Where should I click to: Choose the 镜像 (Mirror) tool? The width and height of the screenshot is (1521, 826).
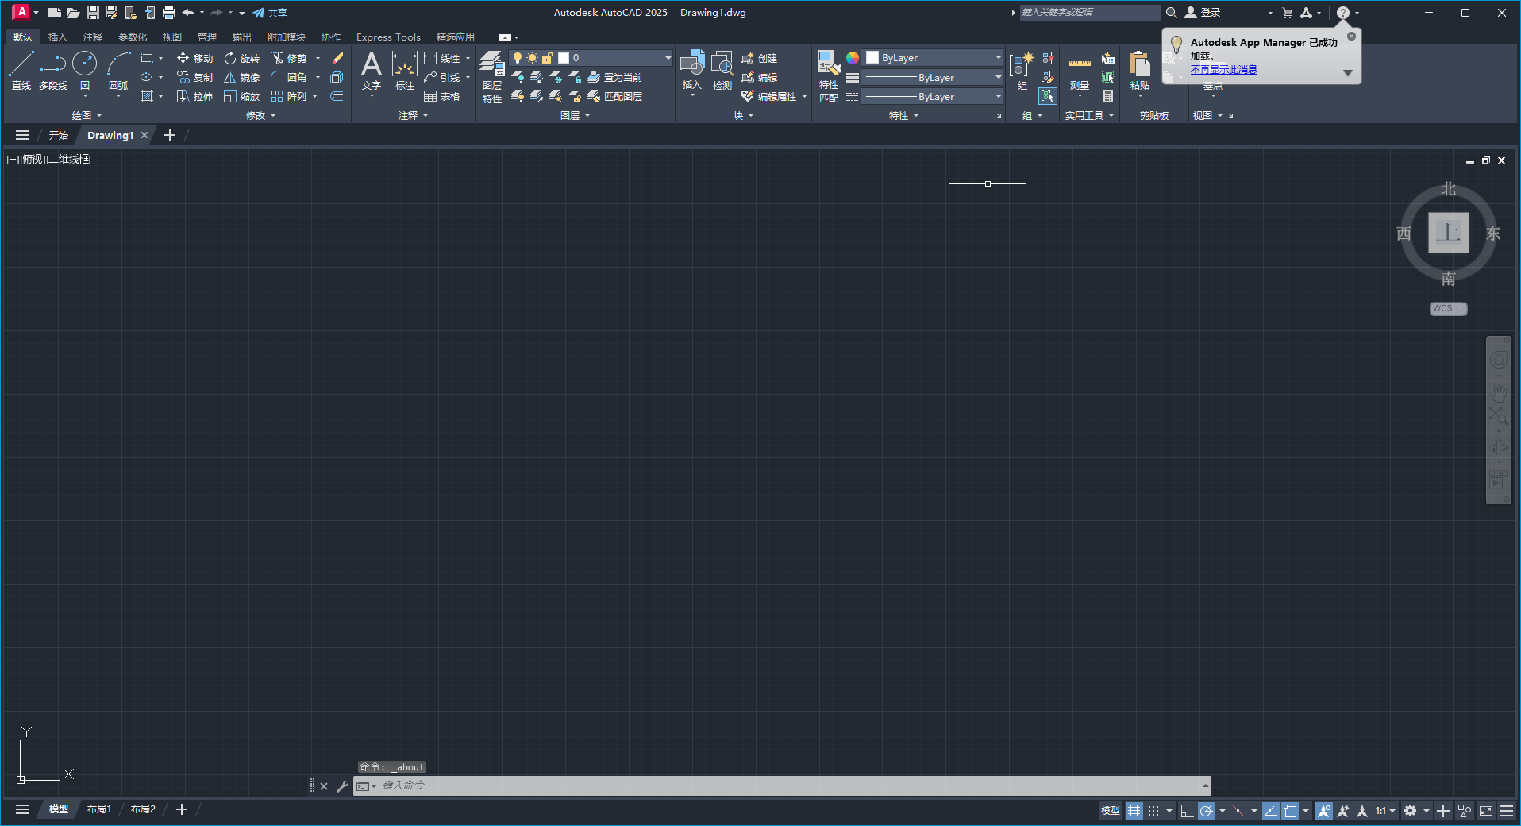point(241,77)
